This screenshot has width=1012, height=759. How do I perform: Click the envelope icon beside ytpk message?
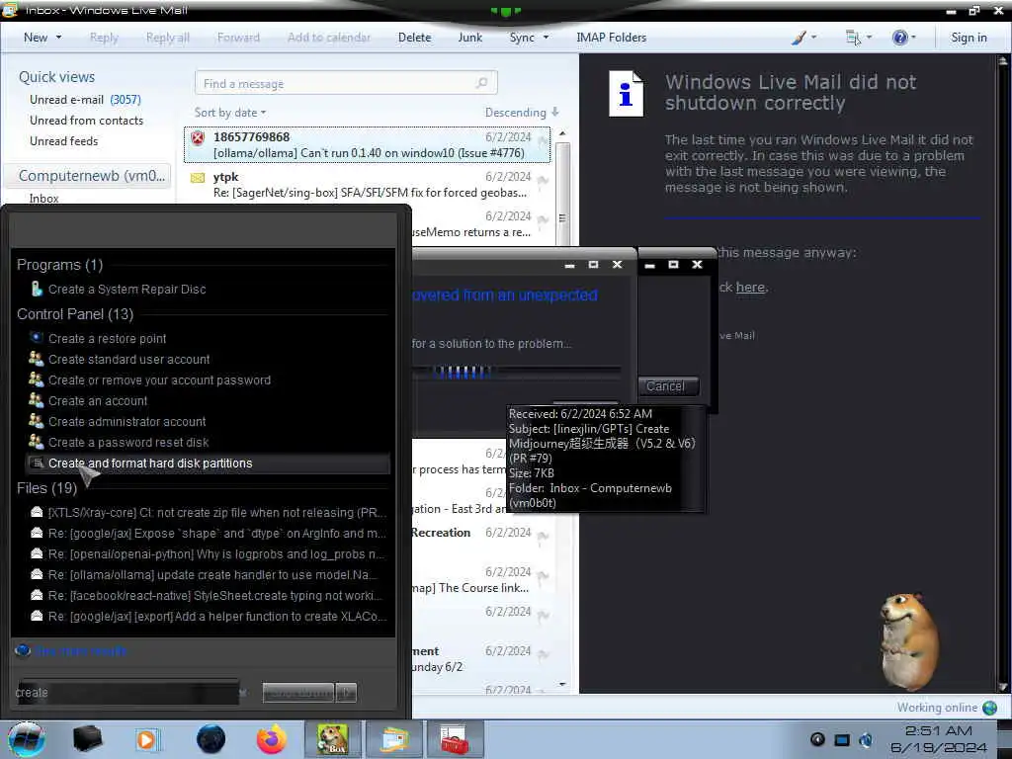coord(198,178)
